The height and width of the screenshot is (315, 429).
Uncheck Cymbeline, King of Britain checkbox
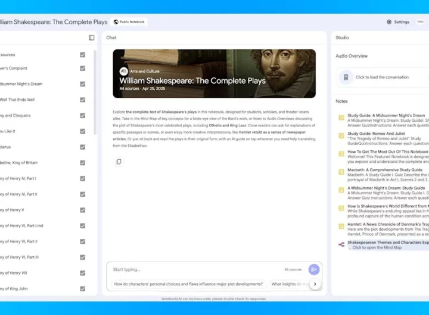point(83,163)
